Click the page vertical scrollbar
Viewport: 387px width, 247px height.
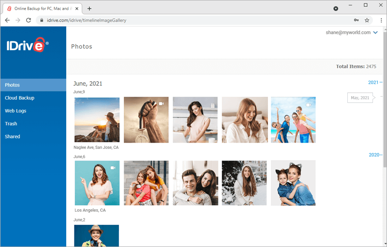click(x=385, y=99)
